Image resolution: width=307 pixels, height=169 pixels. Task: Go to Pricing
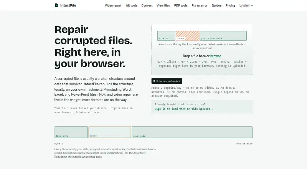point(230,5)
